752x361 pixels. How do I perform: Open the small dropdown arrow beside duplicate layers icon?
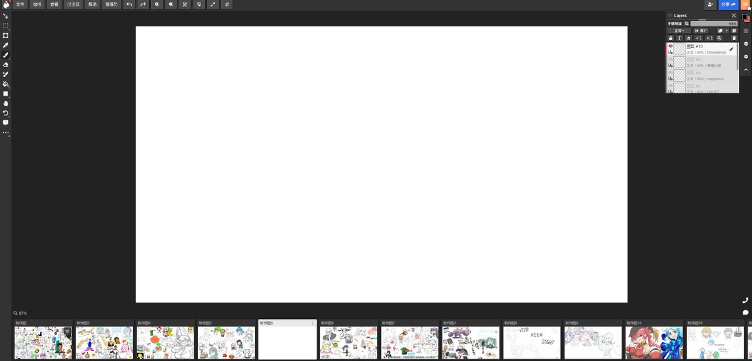pos(727,31)
